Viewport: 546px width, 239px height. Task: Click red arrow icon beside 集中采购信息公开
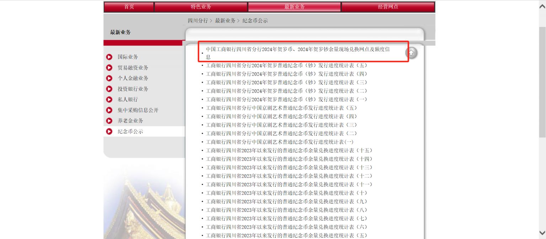coord(109,110)
